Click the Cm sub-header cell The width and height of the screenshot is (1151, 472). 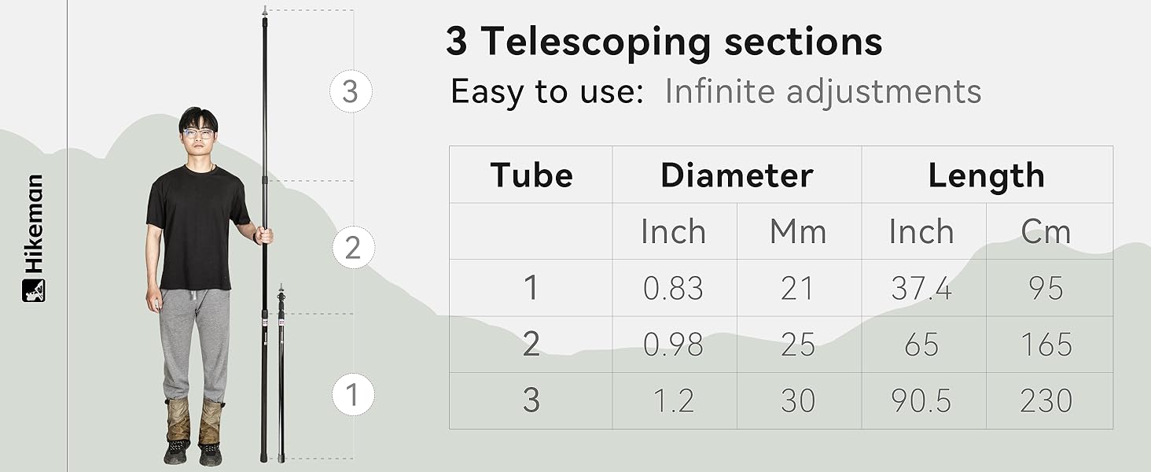[x=1046, y=231]
